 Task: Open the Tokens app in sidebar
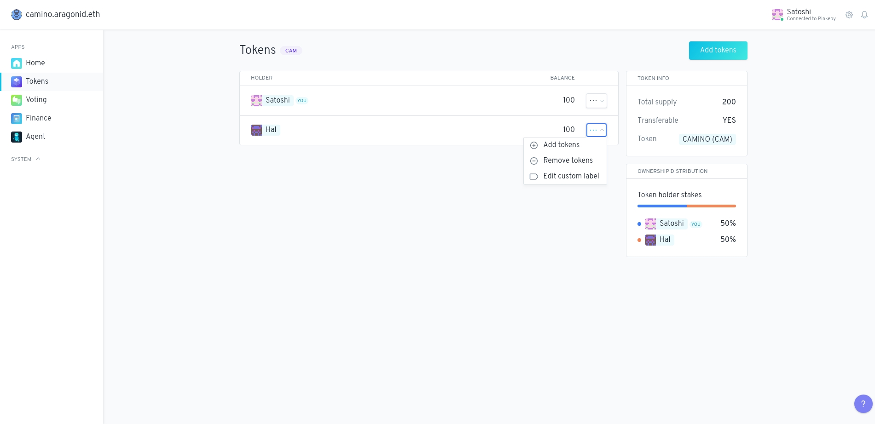click(x=37, y=81)
